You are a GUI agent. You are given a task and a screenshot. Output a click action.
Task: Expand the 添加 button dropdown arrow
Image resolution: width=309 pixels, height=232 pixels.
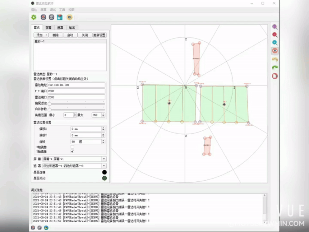point(46,35)
